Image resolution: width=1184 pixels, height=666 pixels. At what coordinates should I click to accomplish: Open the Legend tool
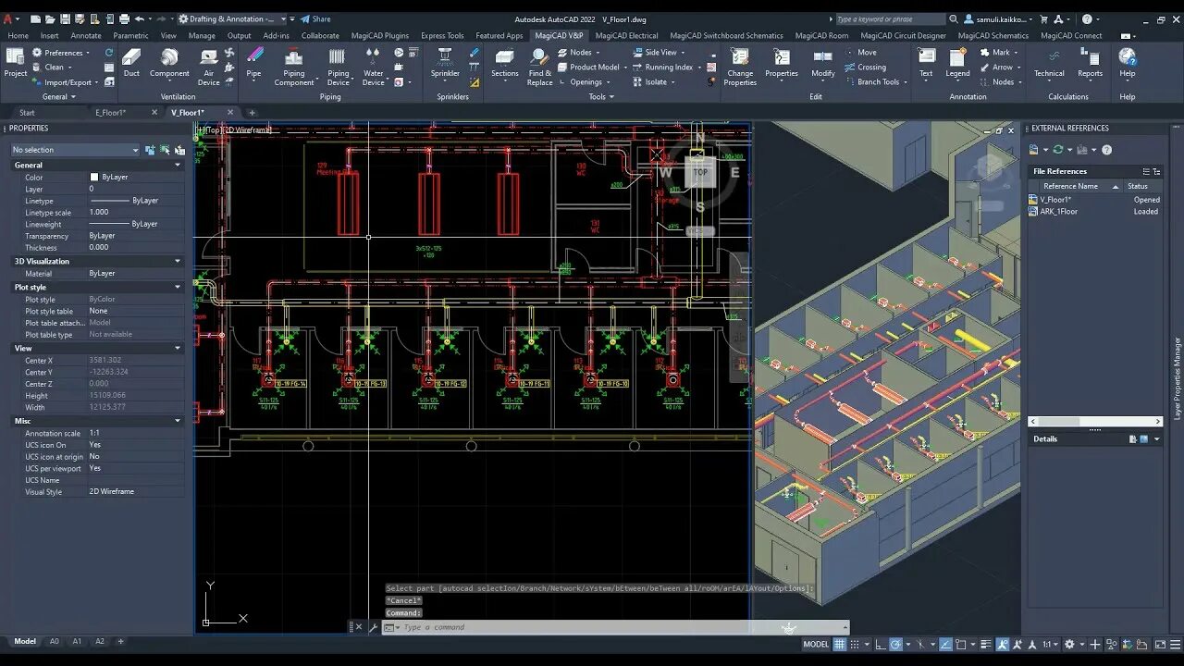click(957, 63)
